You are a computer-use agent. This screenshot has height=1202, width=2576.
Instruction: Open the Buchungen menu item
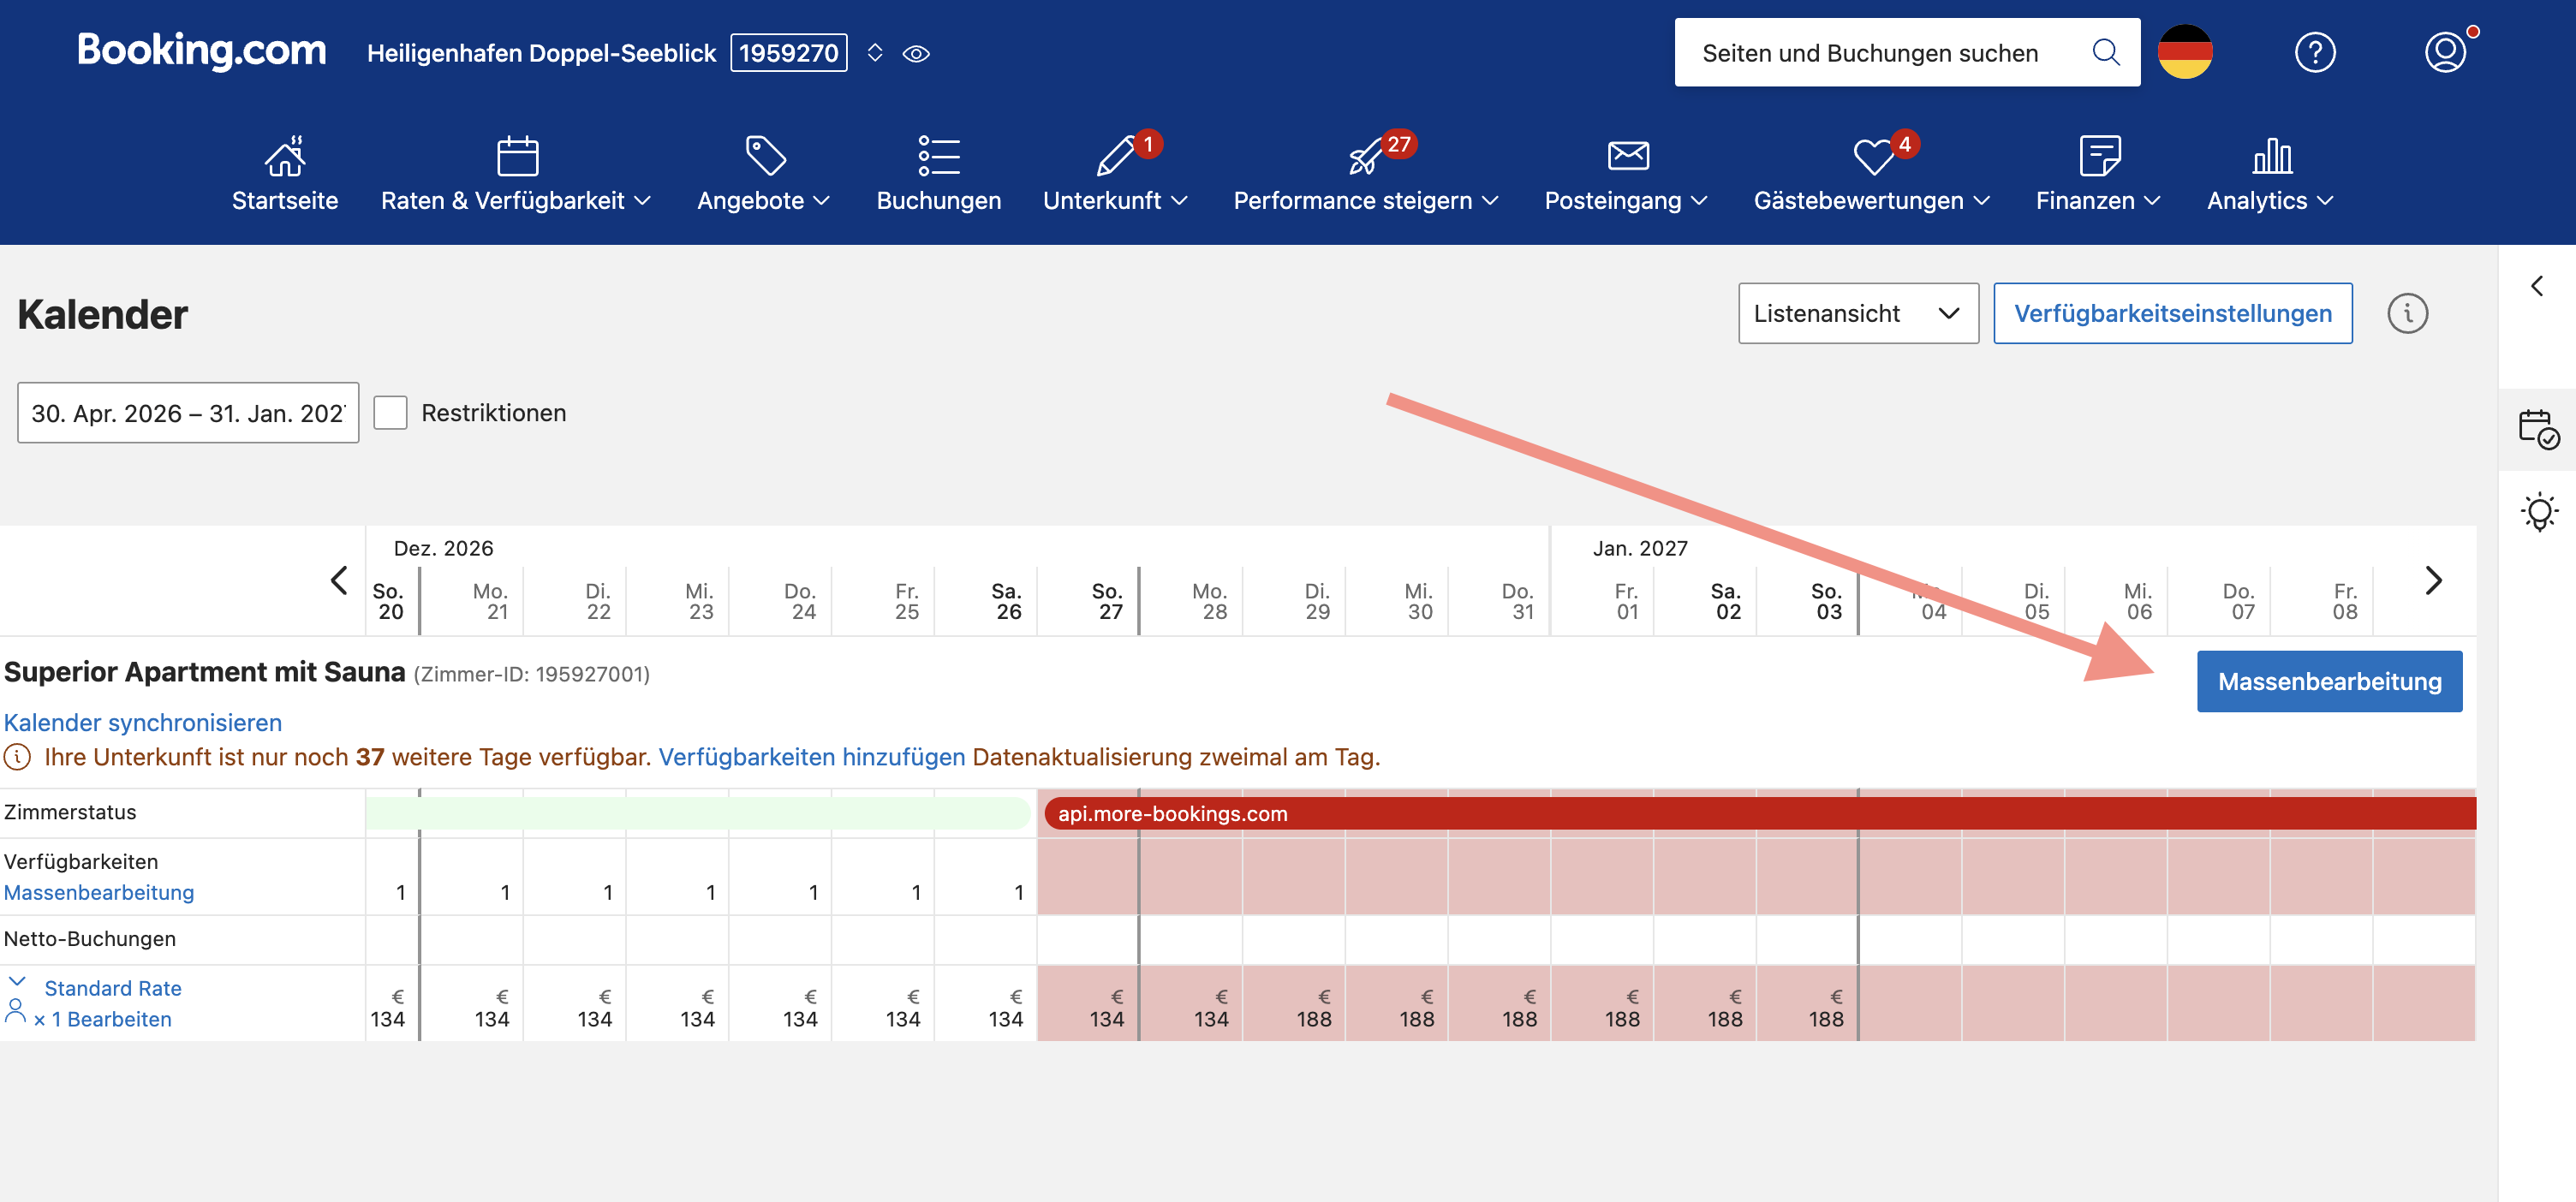pyautogui.click(x=938, y=200)
